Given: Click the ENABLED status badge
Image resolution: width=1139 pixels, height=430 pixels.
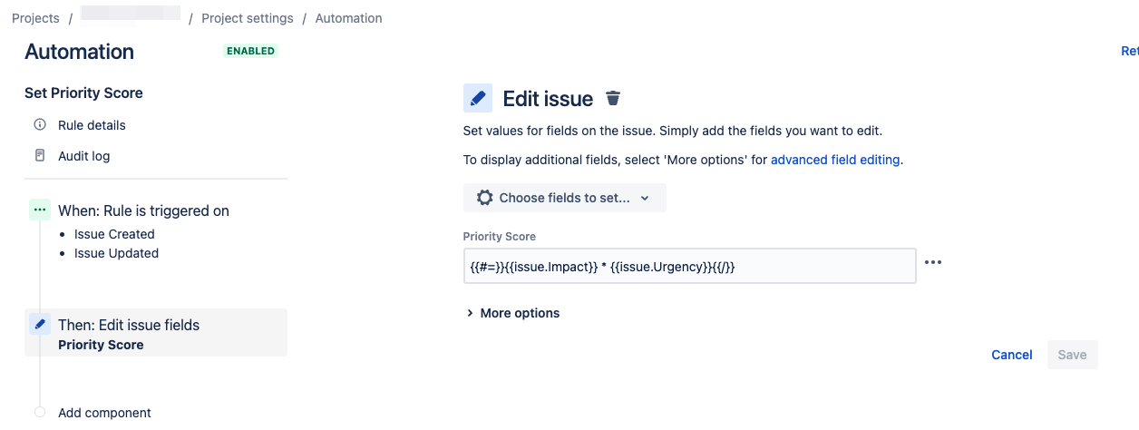Looking at the screenshot, I should tap(250, 51).
